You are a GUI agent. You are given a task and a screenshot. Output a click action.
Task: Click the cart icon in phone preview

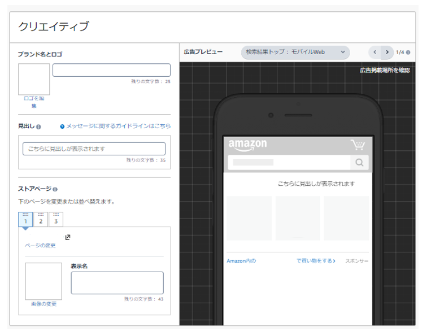point(358,145)
